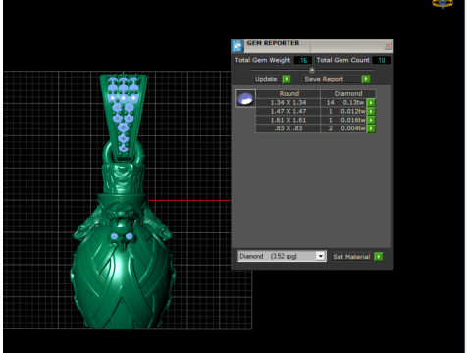This screenshot has width=471, height=353.
Task: Select the .83 X .83 size cell
Action: tap(288, 128)
